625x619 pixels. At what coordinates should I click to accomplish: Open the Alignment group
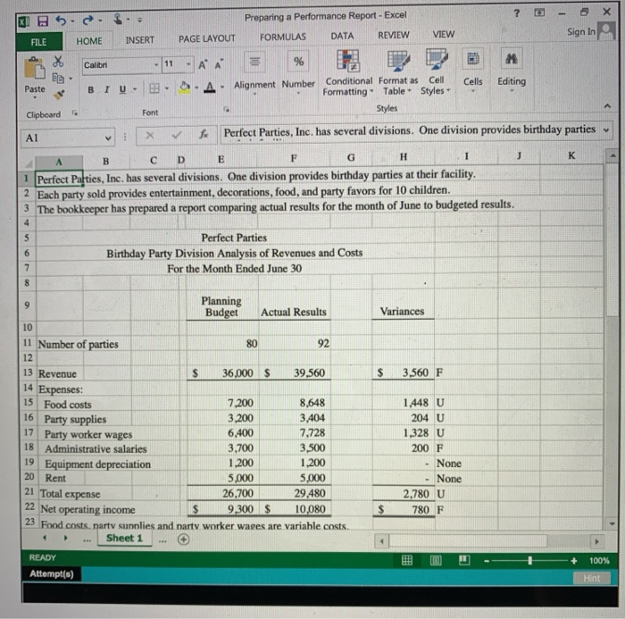click(254, 74)
